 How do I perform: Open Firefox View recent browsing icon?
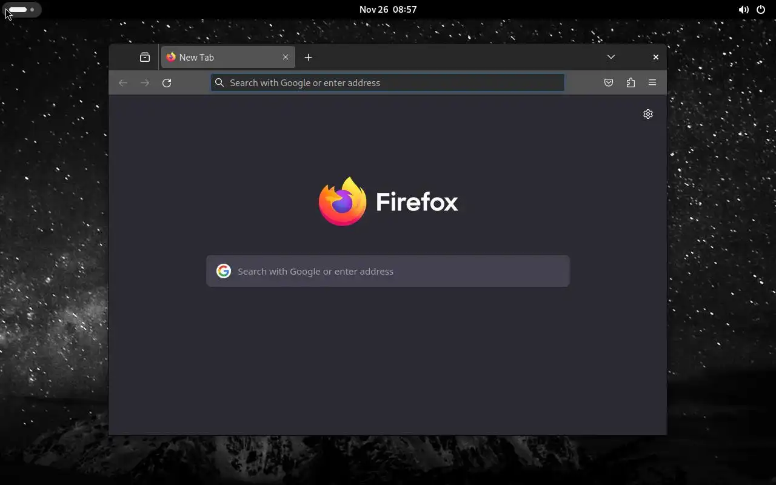145,57
